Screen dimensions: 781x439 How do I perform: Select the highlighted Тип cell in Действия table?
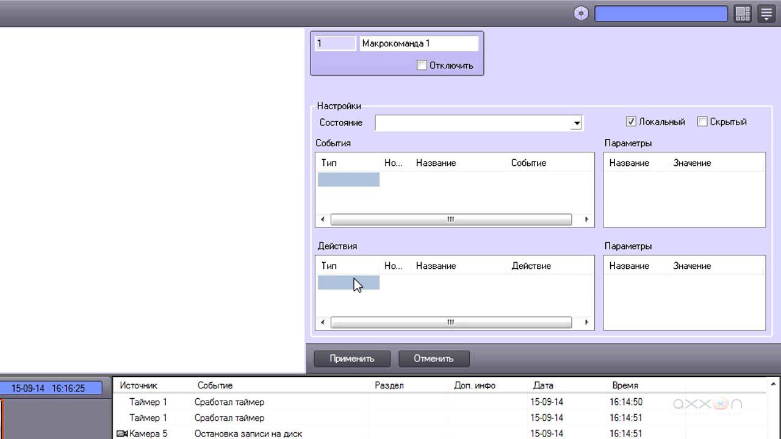click(x=348, y=282)
